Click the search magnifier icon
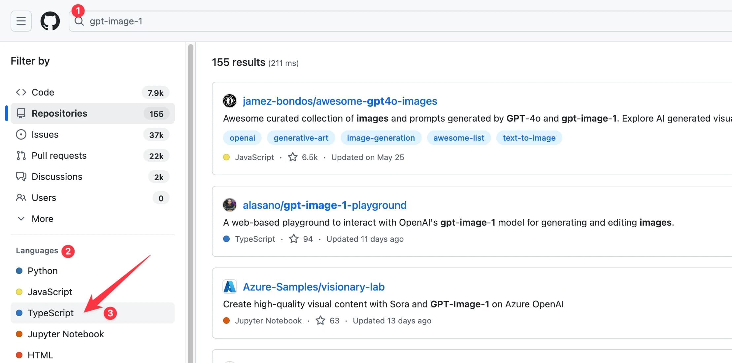732x363 pixels. 79,21
